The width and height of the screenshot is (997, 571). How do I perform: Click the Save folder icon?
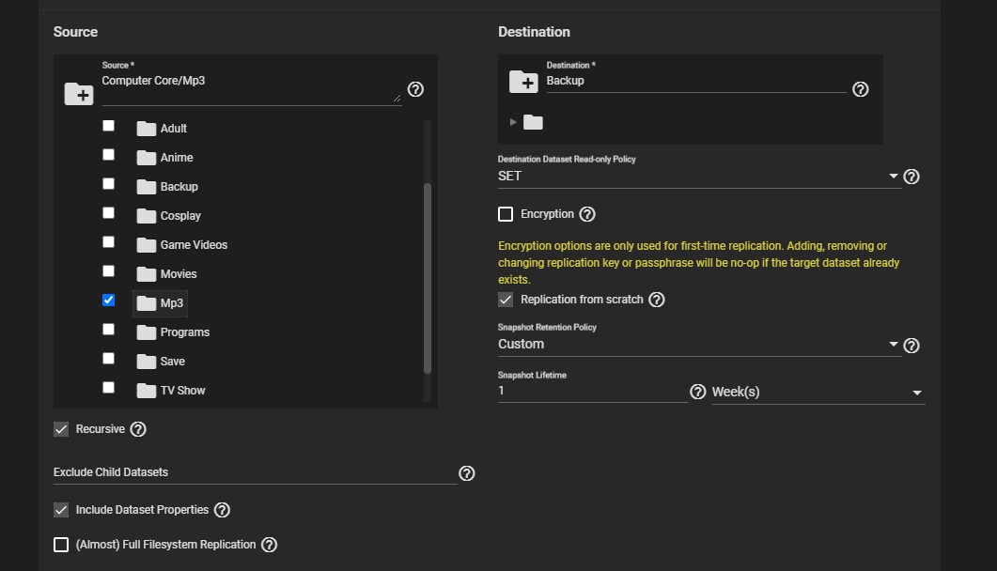tap(147, 362)
